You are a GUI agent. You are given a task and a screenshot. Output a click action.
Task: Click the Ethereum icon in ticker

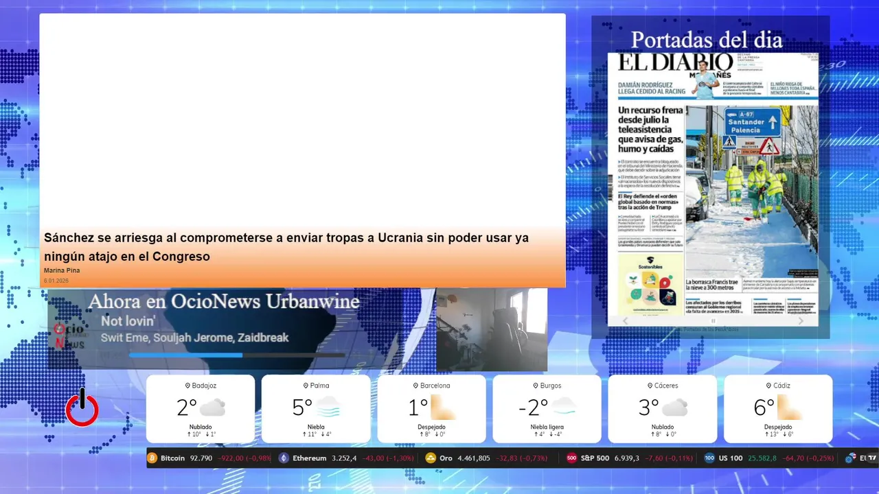point(284,458)
